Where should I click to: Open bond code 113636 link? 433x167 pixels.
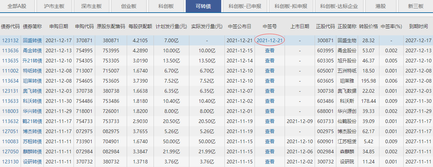tap(10, 50)
